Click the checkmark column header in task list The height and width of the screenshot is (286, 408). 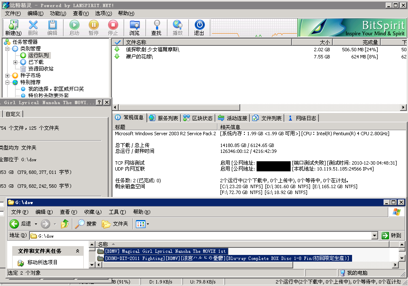coord(118,42)
